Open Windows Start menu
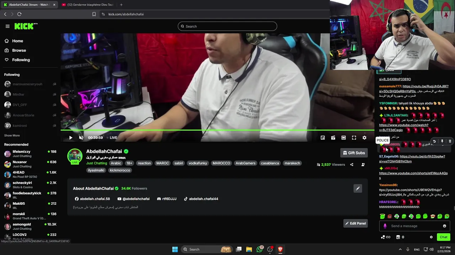455x255 pixels. (175, 249)
